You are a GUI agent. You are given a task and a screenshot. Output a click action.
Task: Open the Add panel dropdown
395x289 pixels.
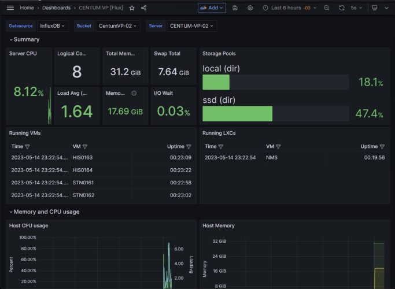[212, 8]
